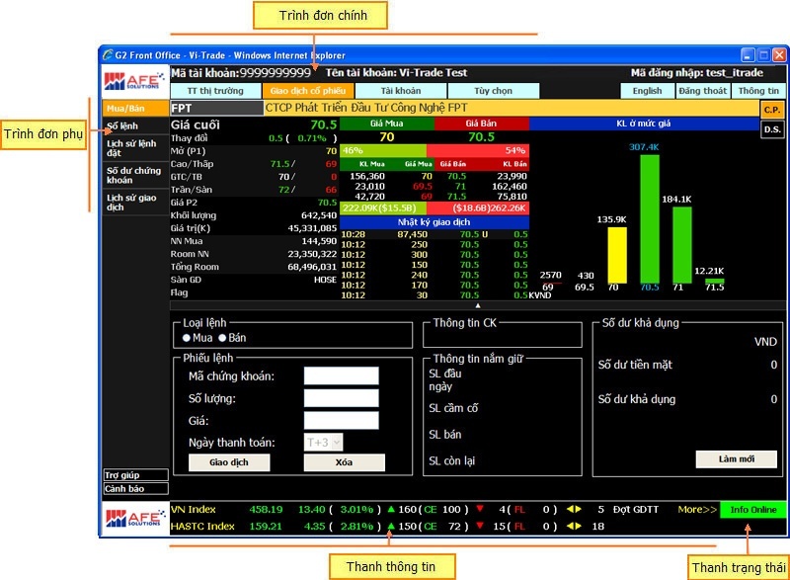Open Lịch sử lệnh đặt side menu
The height and width of the screenshot is (580, 790).
click(x=135, y=148)
